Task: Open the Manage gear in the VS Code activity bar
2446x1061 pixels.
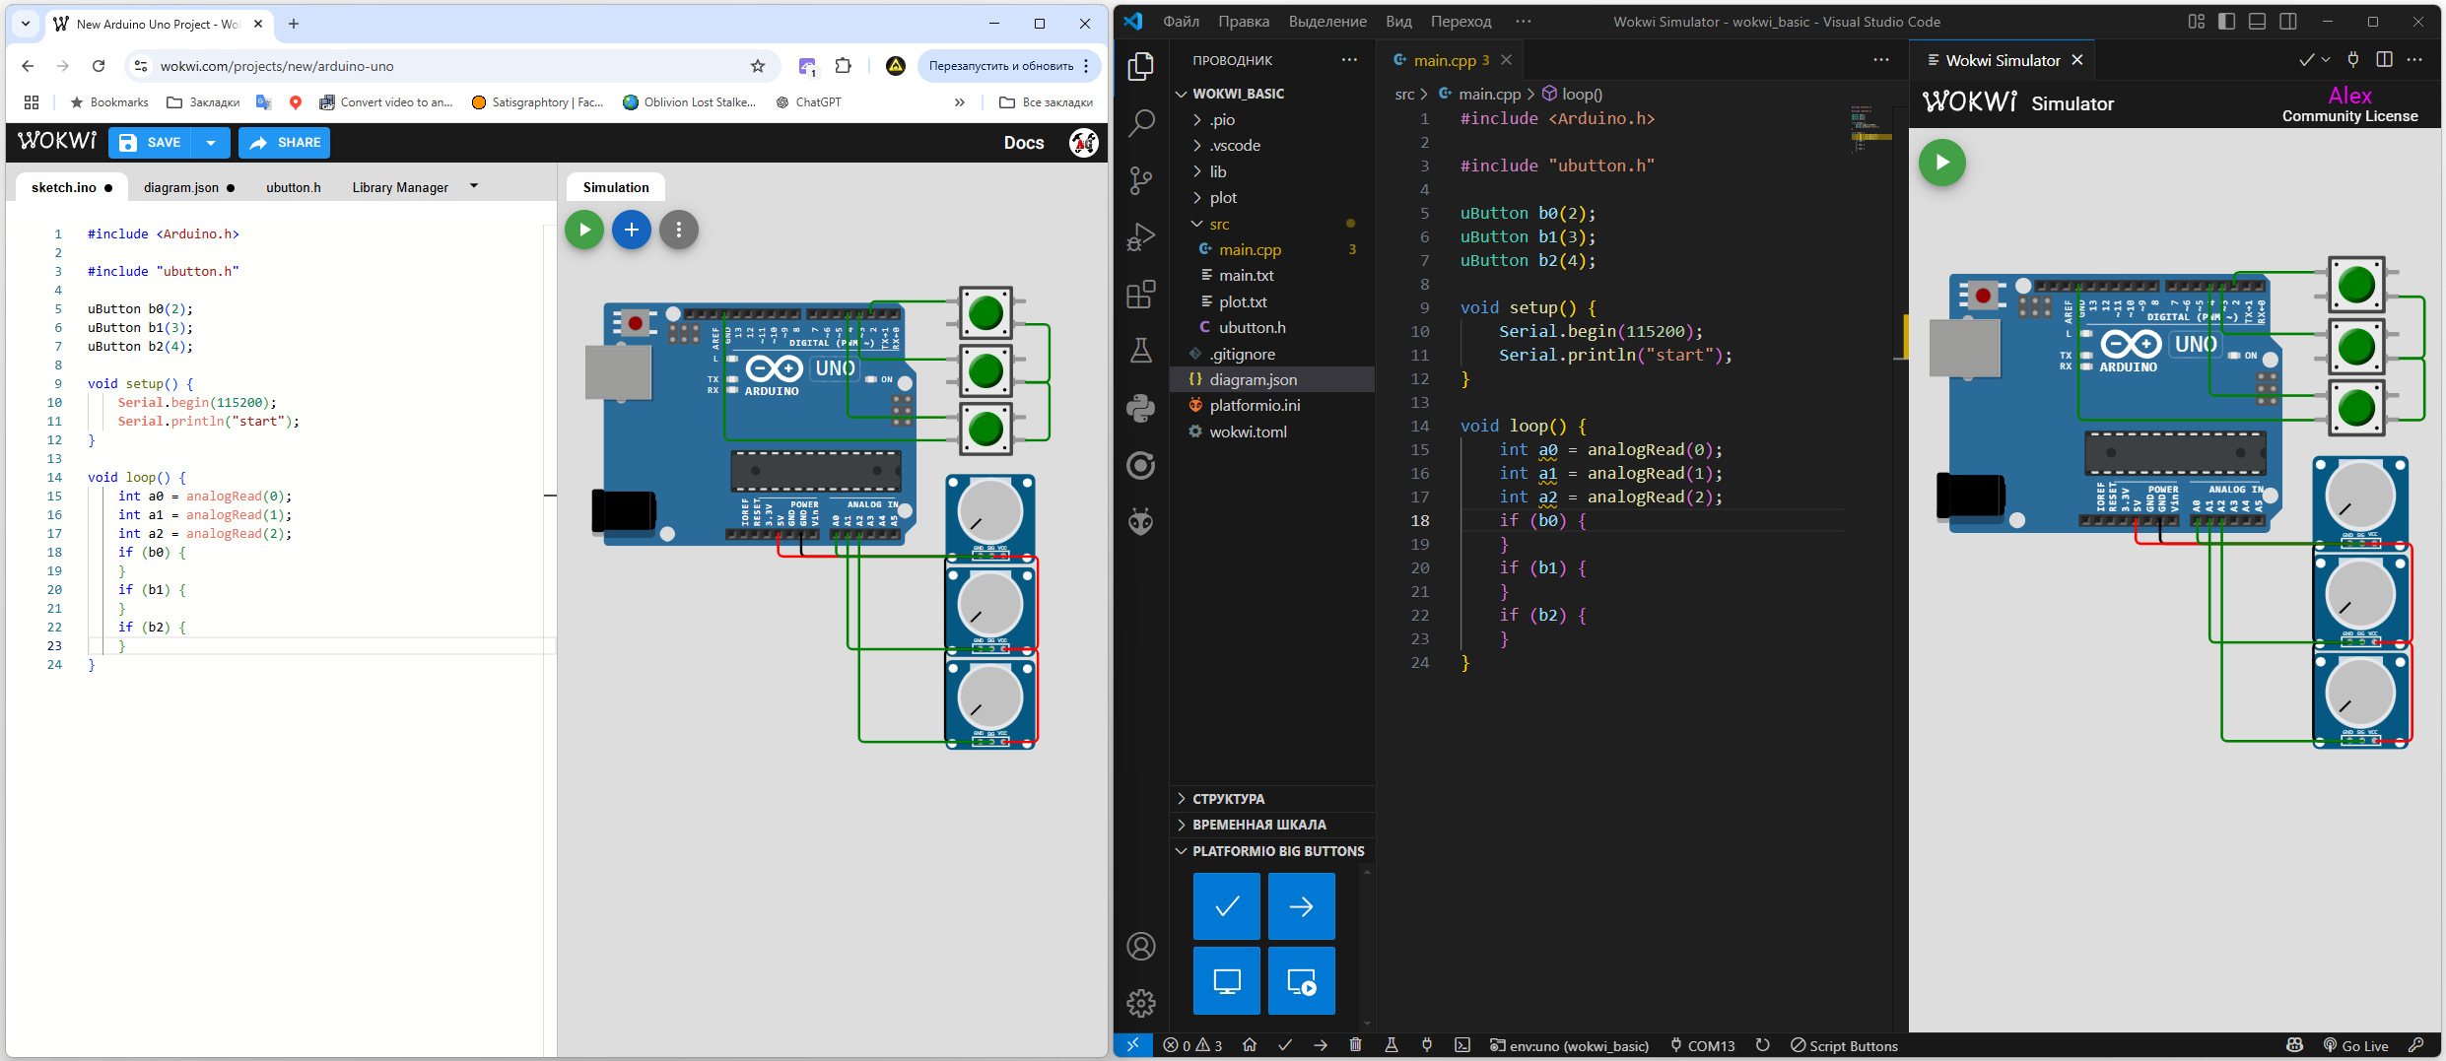Action: click(x=1141, y=1004)
